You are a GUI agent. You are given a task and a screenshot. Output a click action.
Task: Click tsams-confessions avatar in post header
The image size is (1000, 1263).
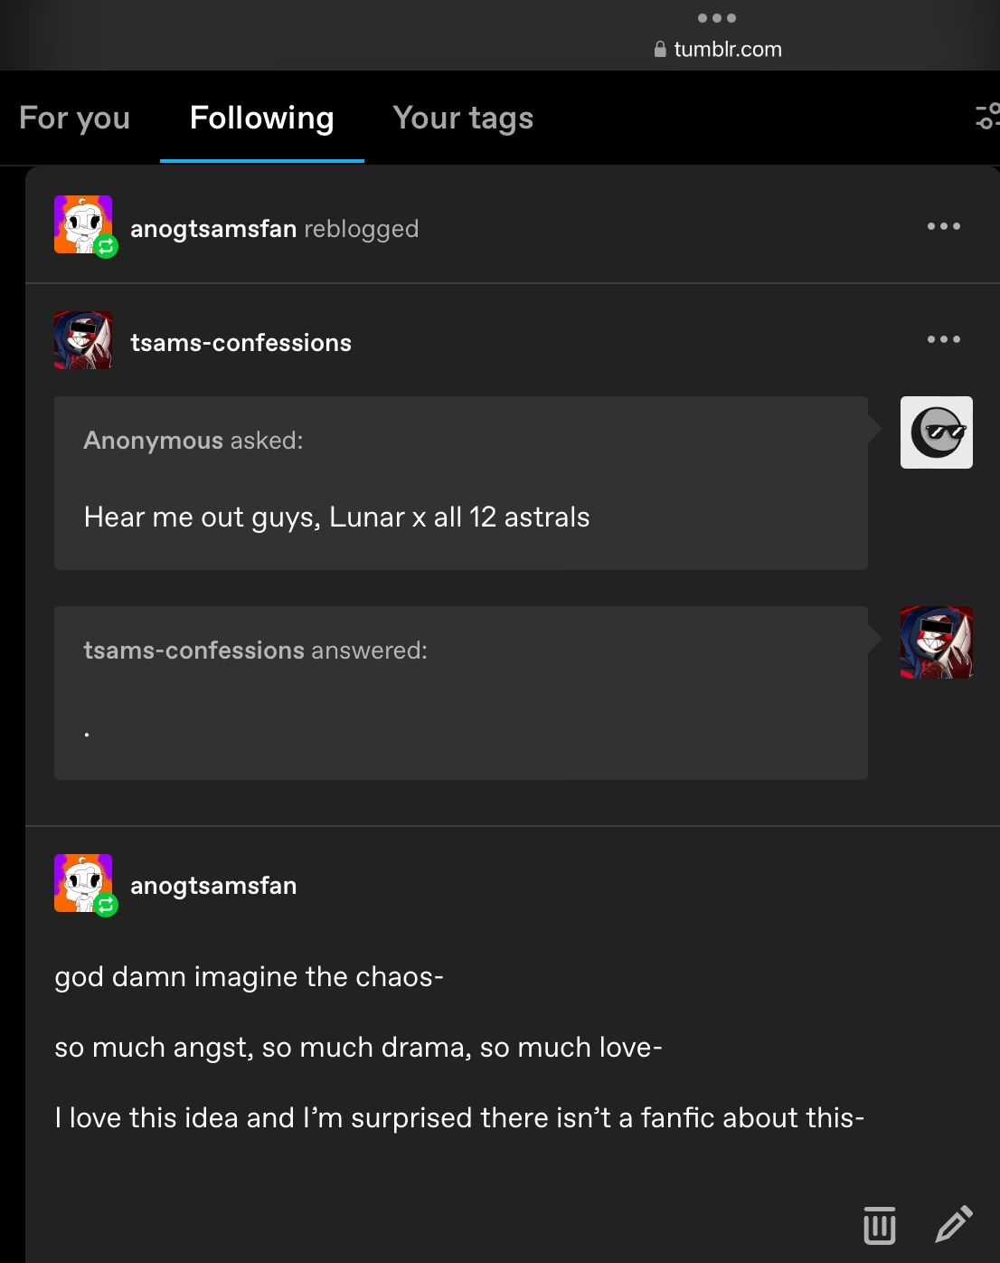pyautogui.click(x=83, y=340)
